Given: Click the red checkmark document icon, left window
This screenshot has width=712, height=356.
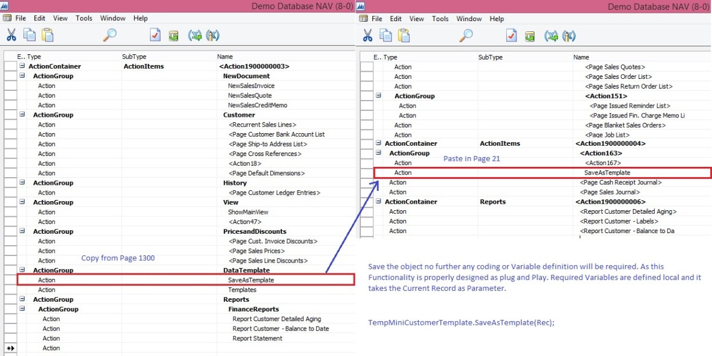Looking at the screenshot, I should (155, 36).
